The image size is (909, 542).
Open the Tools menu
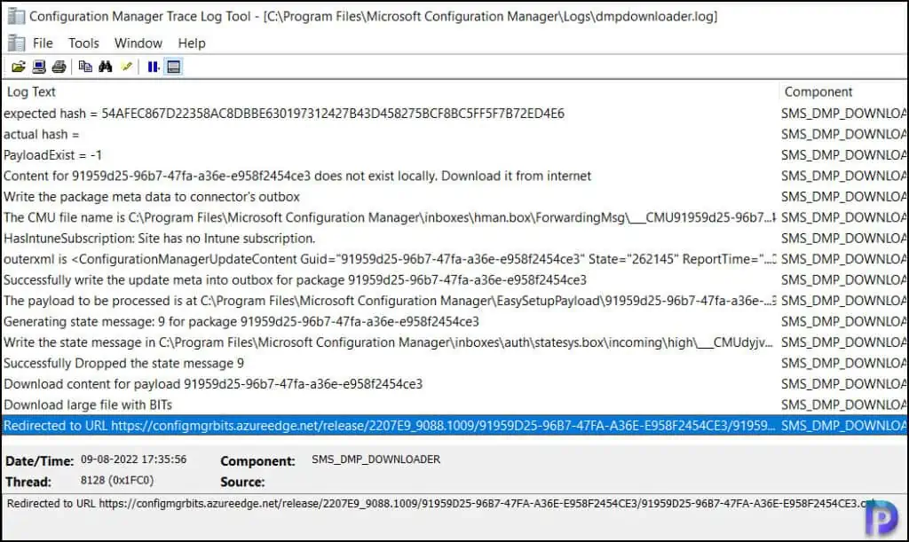click(83, 43)
